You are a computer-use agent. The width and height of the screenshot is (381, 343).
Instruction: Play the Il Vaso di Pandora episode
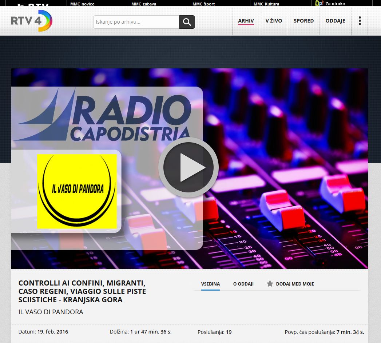[188, 167]
